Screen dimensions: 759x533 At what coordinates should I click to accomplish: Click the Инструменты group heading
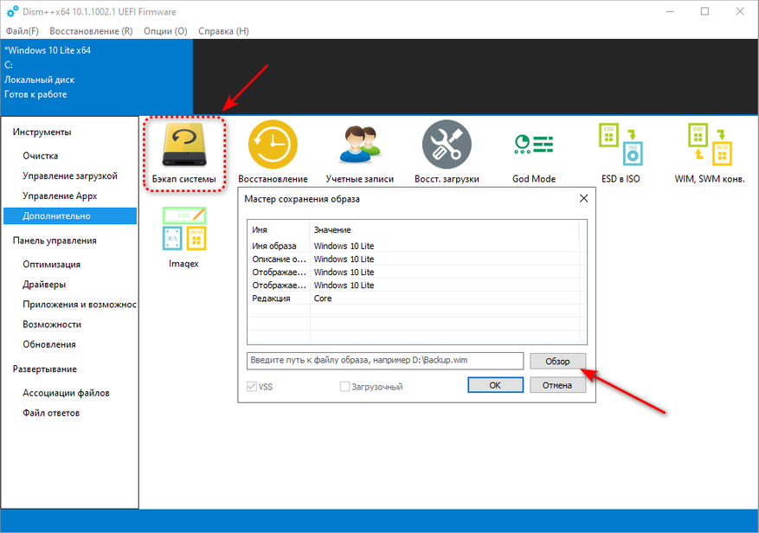coord(42,132)
